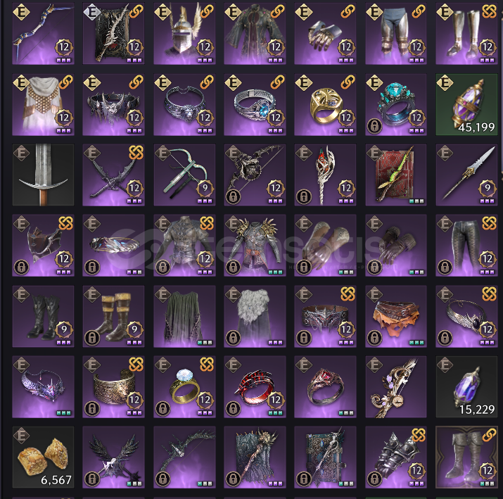The width and height of the screenshot is (503, 499).
Task: Select the gold signet ring item
Action: (x=325, y=104)
